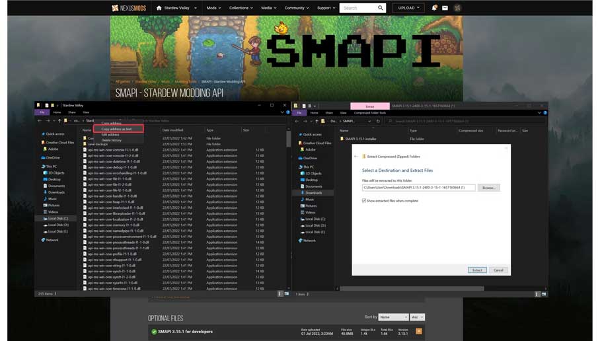
Task: Switch to details view icon in Stardew Valley window
Action: click(x=280, y=293)
